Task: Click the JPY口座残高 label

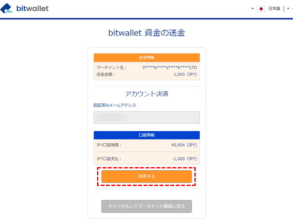Action: [109, 145]
